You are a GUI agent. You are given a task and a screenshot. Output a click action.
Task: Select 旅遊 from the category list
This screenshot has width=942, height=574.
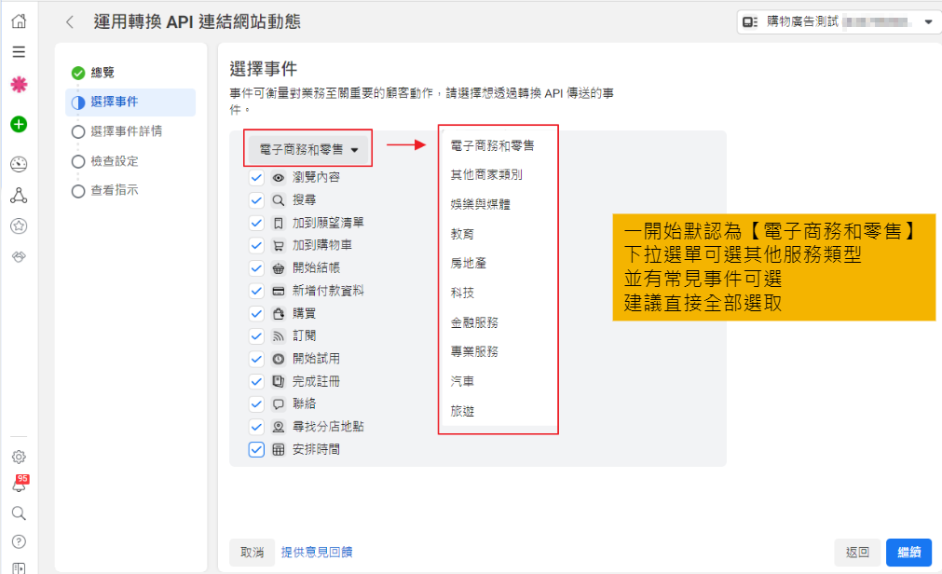[x=462, y=411]
